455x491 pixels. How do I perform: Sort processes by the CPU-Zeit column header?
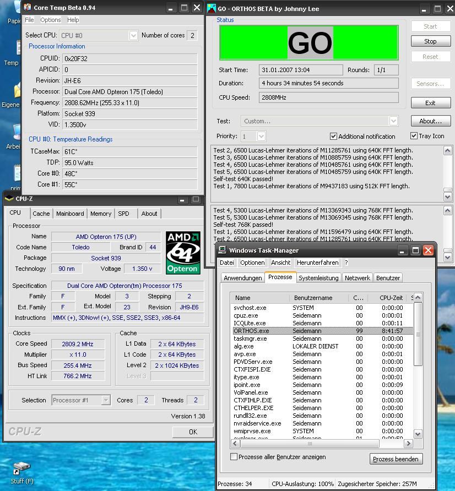tap(388, 297)
